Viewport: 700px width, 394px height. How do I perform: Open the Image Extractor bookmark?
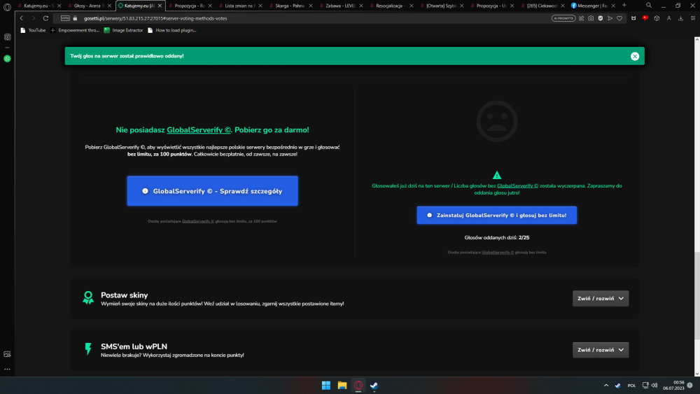coord(123,30)
